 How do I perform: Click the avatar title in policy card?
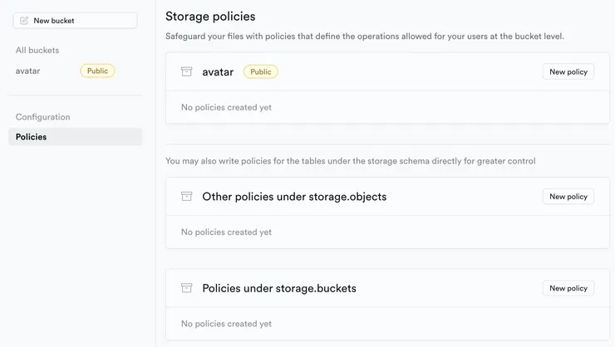coord(216,72)
